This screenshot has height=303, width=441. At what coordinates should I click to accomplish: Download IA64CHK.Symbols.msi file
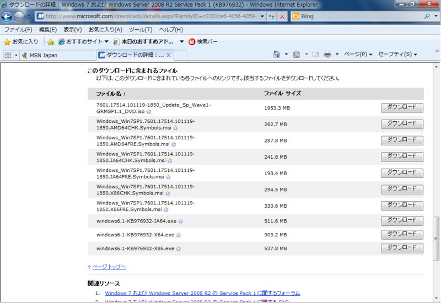(402, 156)
